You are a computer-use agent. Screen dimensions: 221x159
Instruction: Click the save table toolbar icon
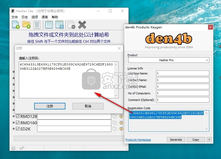(x=60, y=25)
